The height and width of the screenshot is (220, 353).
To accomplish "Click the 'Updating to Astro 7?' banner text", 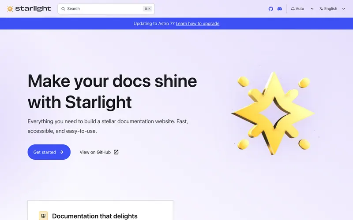I will click(154, 24).
